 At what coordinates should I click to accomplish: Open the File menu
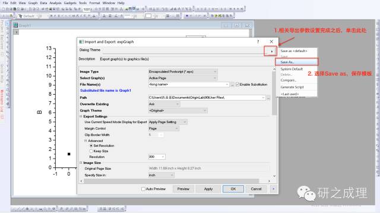tap(5, 3)
